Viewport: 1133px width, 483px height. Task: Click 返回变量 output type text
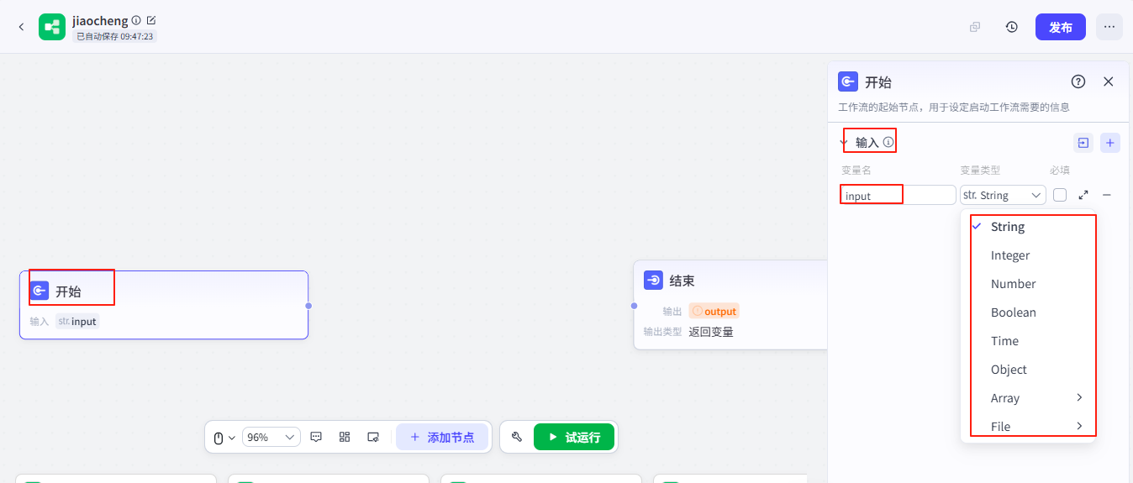pos(711,332)
